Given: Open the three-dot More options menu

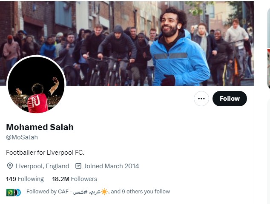Looking at the screenshot, I should tap(201, 99).
